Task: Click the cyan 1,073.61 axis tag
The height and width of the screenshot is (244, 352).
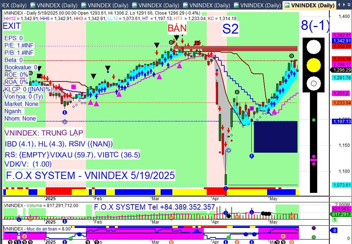Action: [341, 185]
